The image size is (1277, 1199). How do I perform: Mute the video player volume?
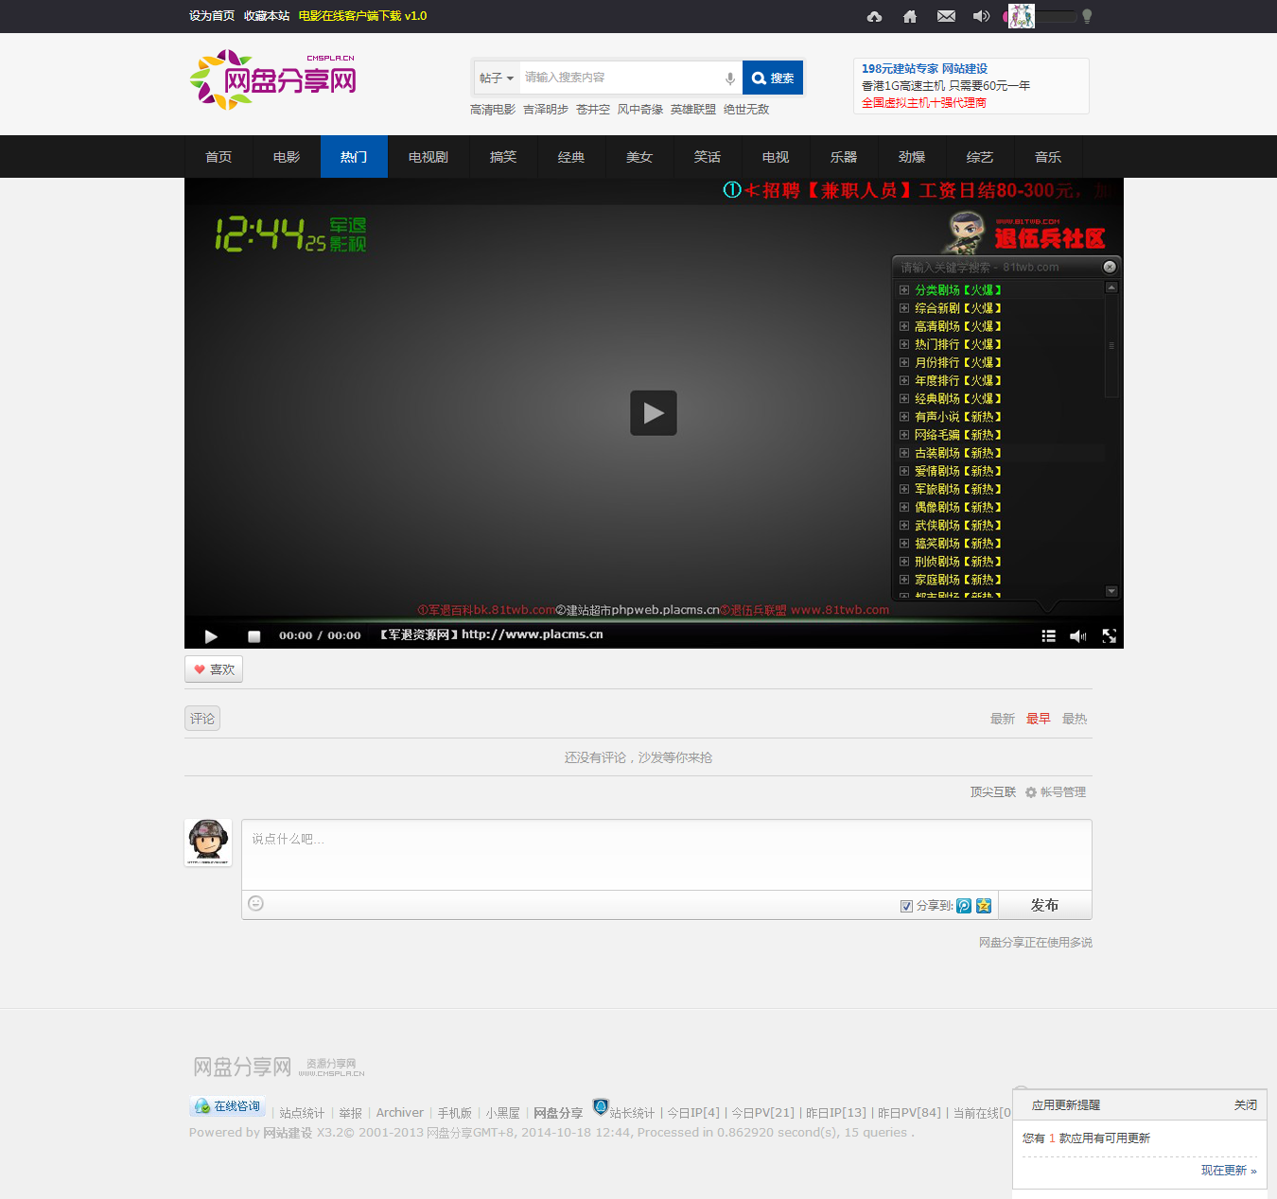point(1077,636)
